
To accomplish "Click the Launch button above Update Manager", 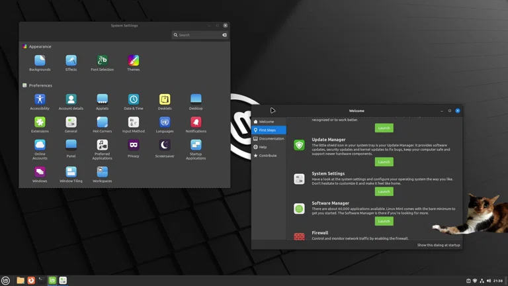I will [x=384, y=128].
